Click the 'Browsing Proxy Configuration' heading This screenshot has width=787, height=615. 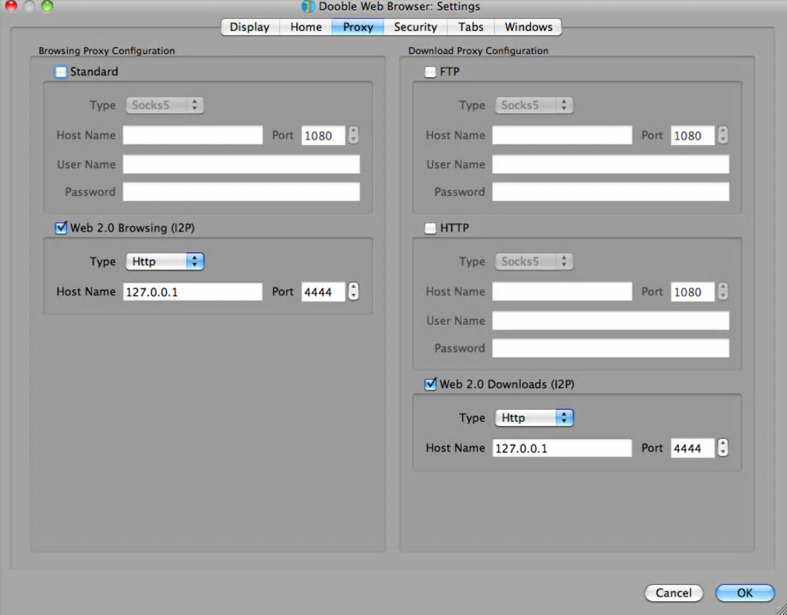point(107,51)
